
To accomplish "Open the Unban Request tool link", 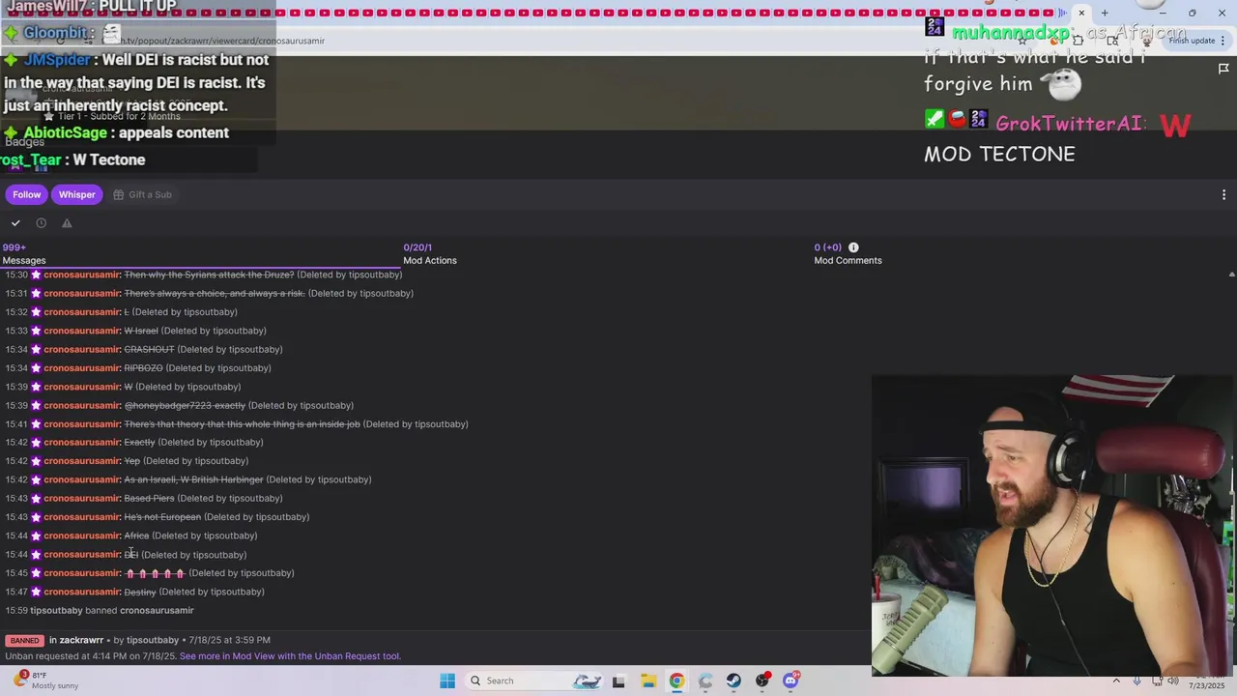I will pyautogui.click(x=290, y=656).
